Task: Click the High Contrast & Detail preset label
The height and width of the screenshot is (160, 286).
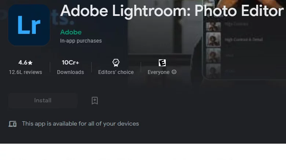Action: [x=243, y=39]
